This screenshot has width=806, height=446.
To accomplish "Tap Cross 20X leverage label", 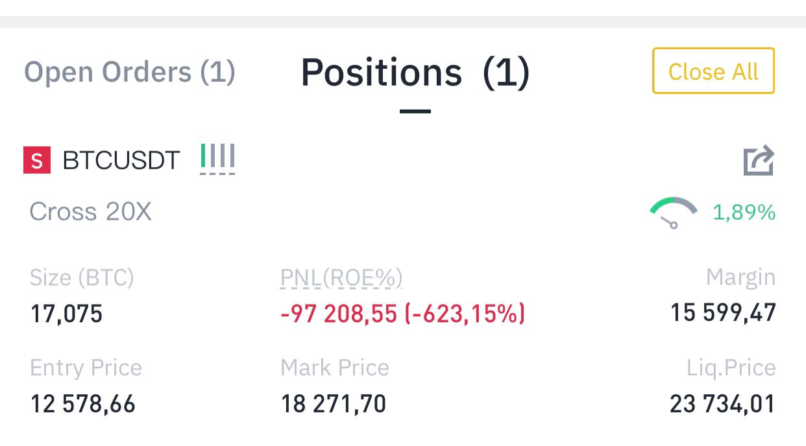I will pos(90,212).
